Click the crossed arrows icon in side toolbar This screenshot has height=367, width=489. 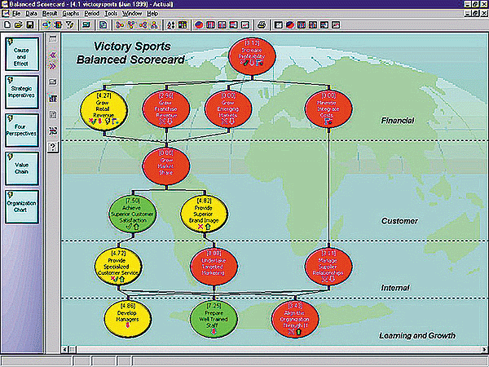[53, 131]
